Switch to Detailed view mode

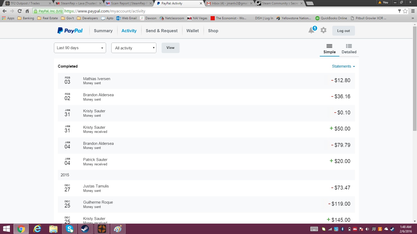click(x=349, y=49)
